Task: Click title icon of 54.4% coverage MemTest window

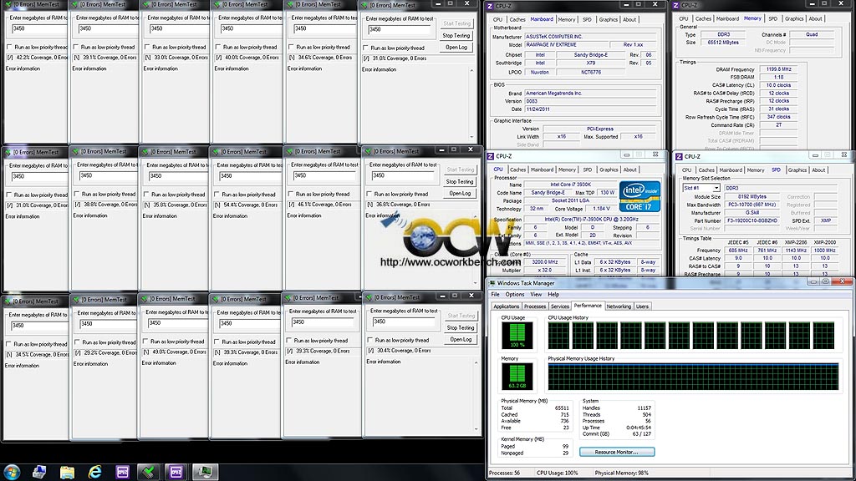Action: (216, 152)
